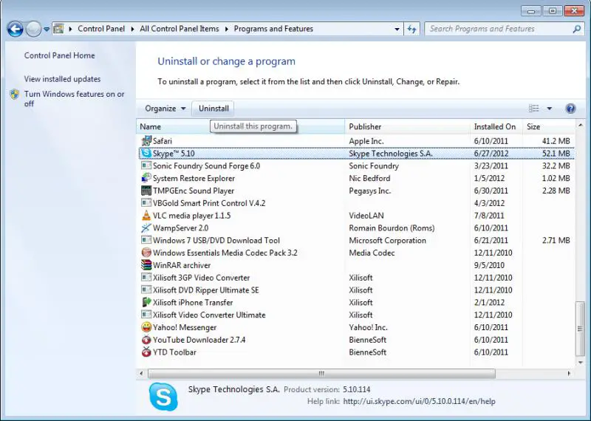Select YouTube Downloader 2.7.4 name

coord(199,340)
